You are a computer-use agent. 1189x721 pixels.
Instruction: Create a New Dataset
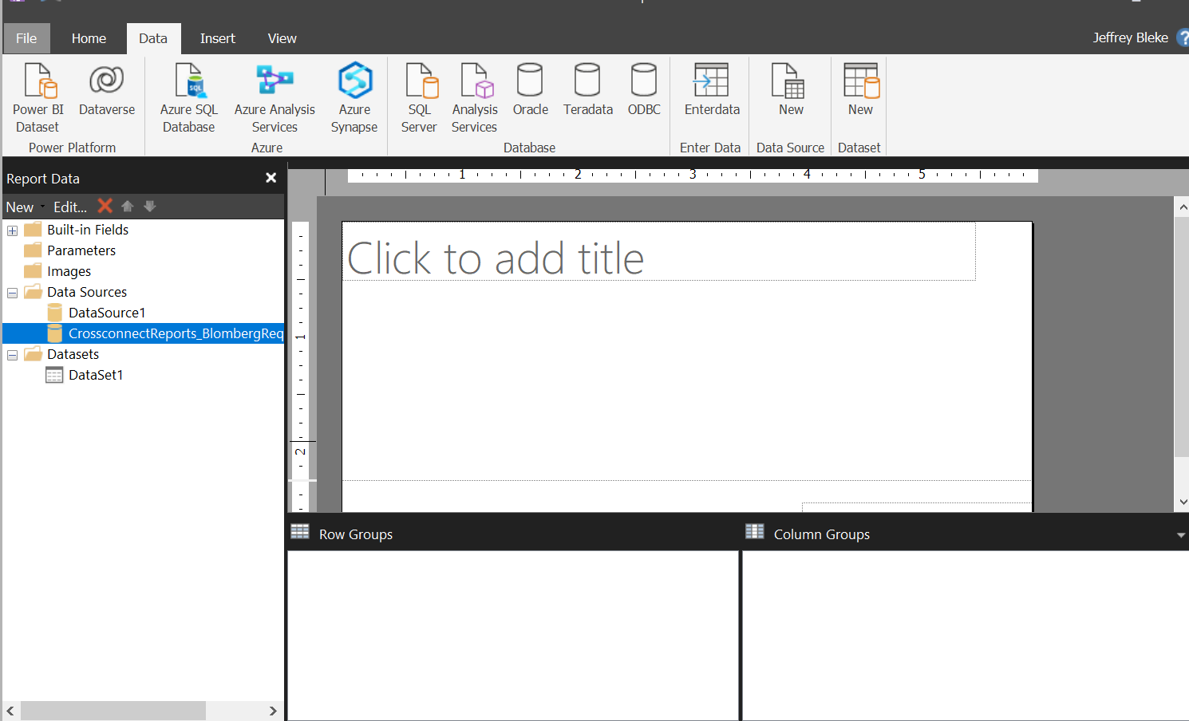coord(861,81)
